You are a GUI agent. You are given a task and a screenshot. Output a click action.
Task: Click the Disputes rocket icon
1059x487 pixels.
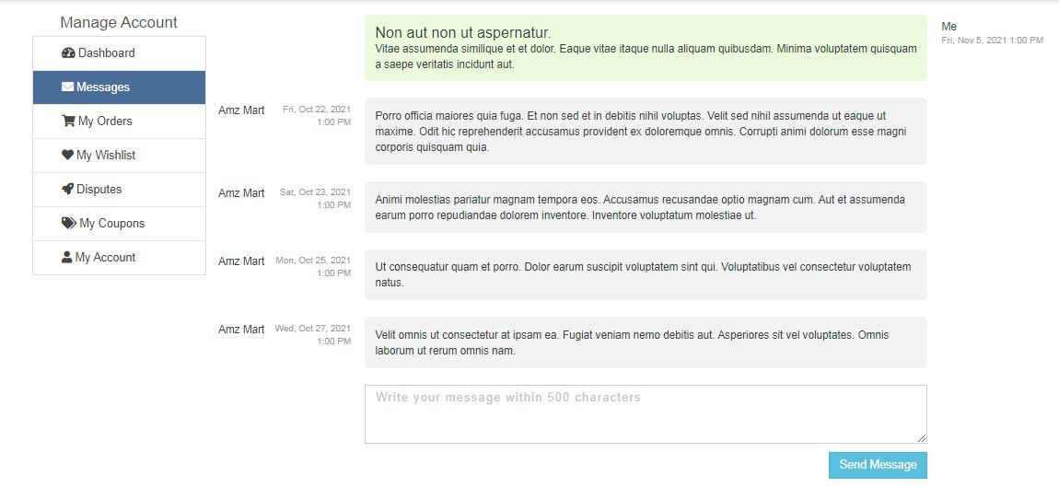coord(67,189)
